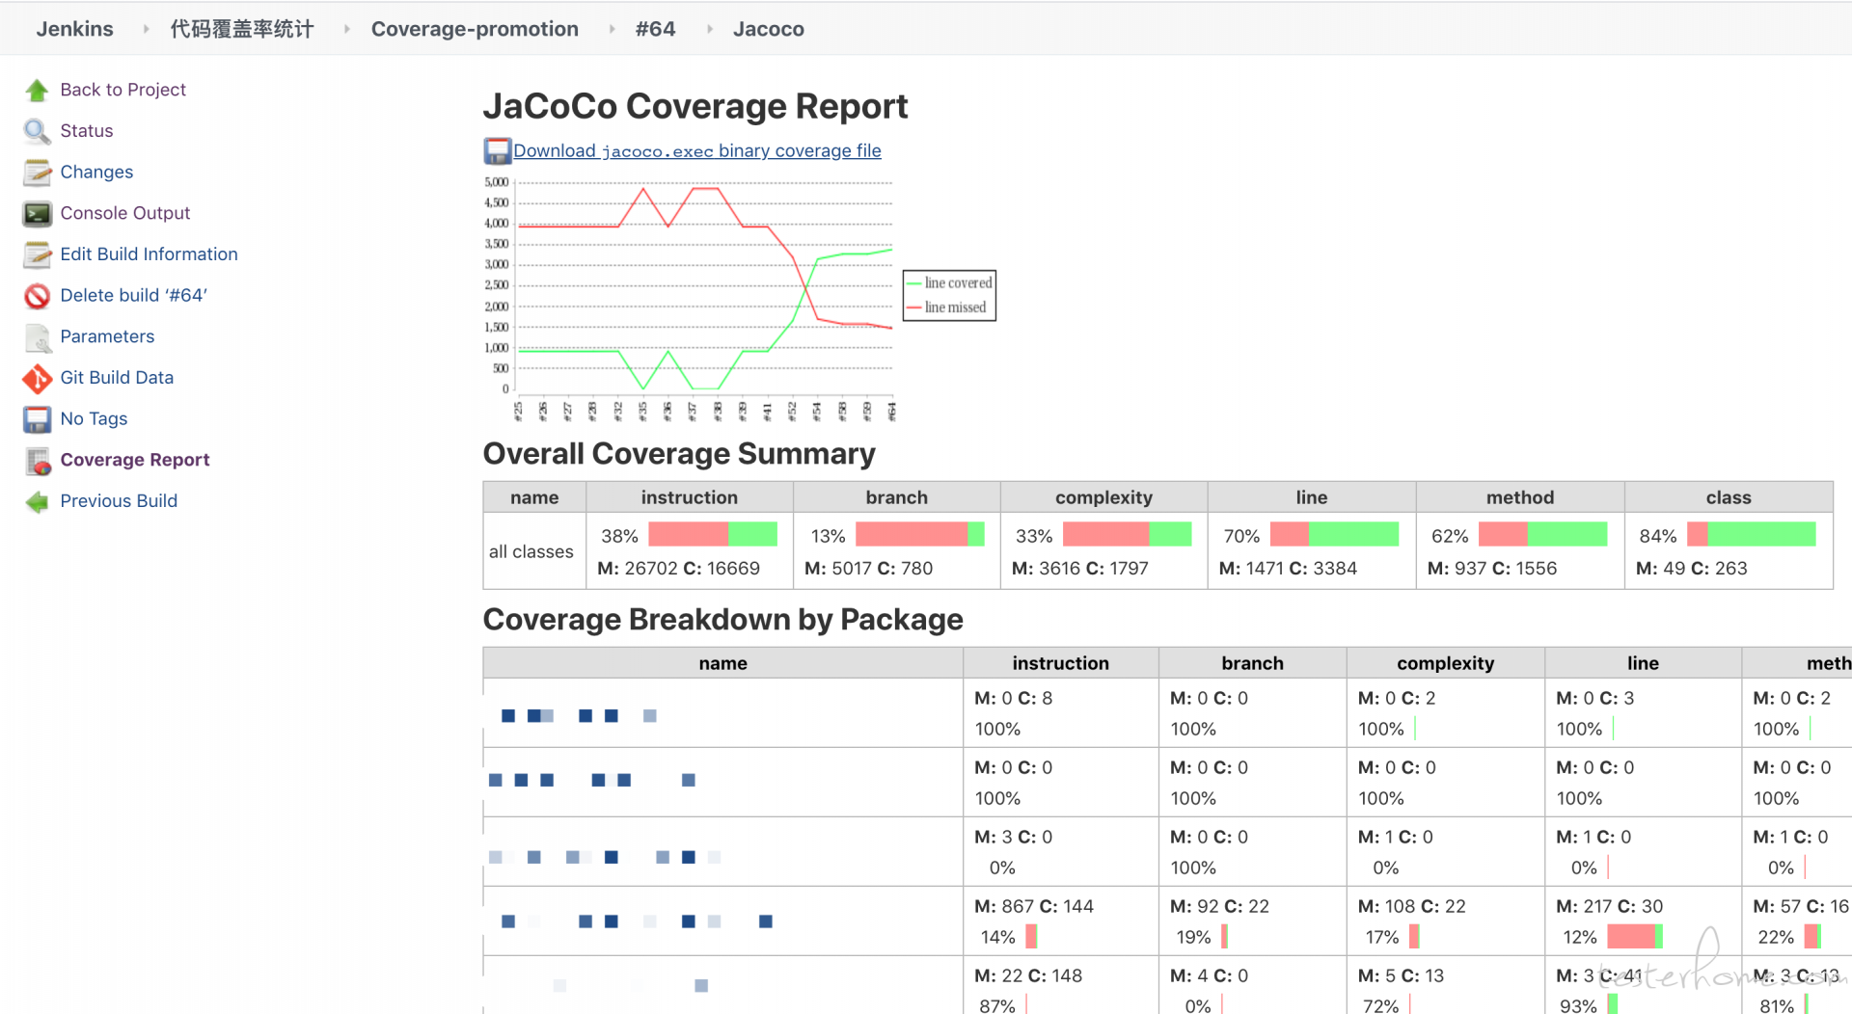Click the red Delete build icon
The width and height of the screenshot is (1852, 1014).
point(37,296)
